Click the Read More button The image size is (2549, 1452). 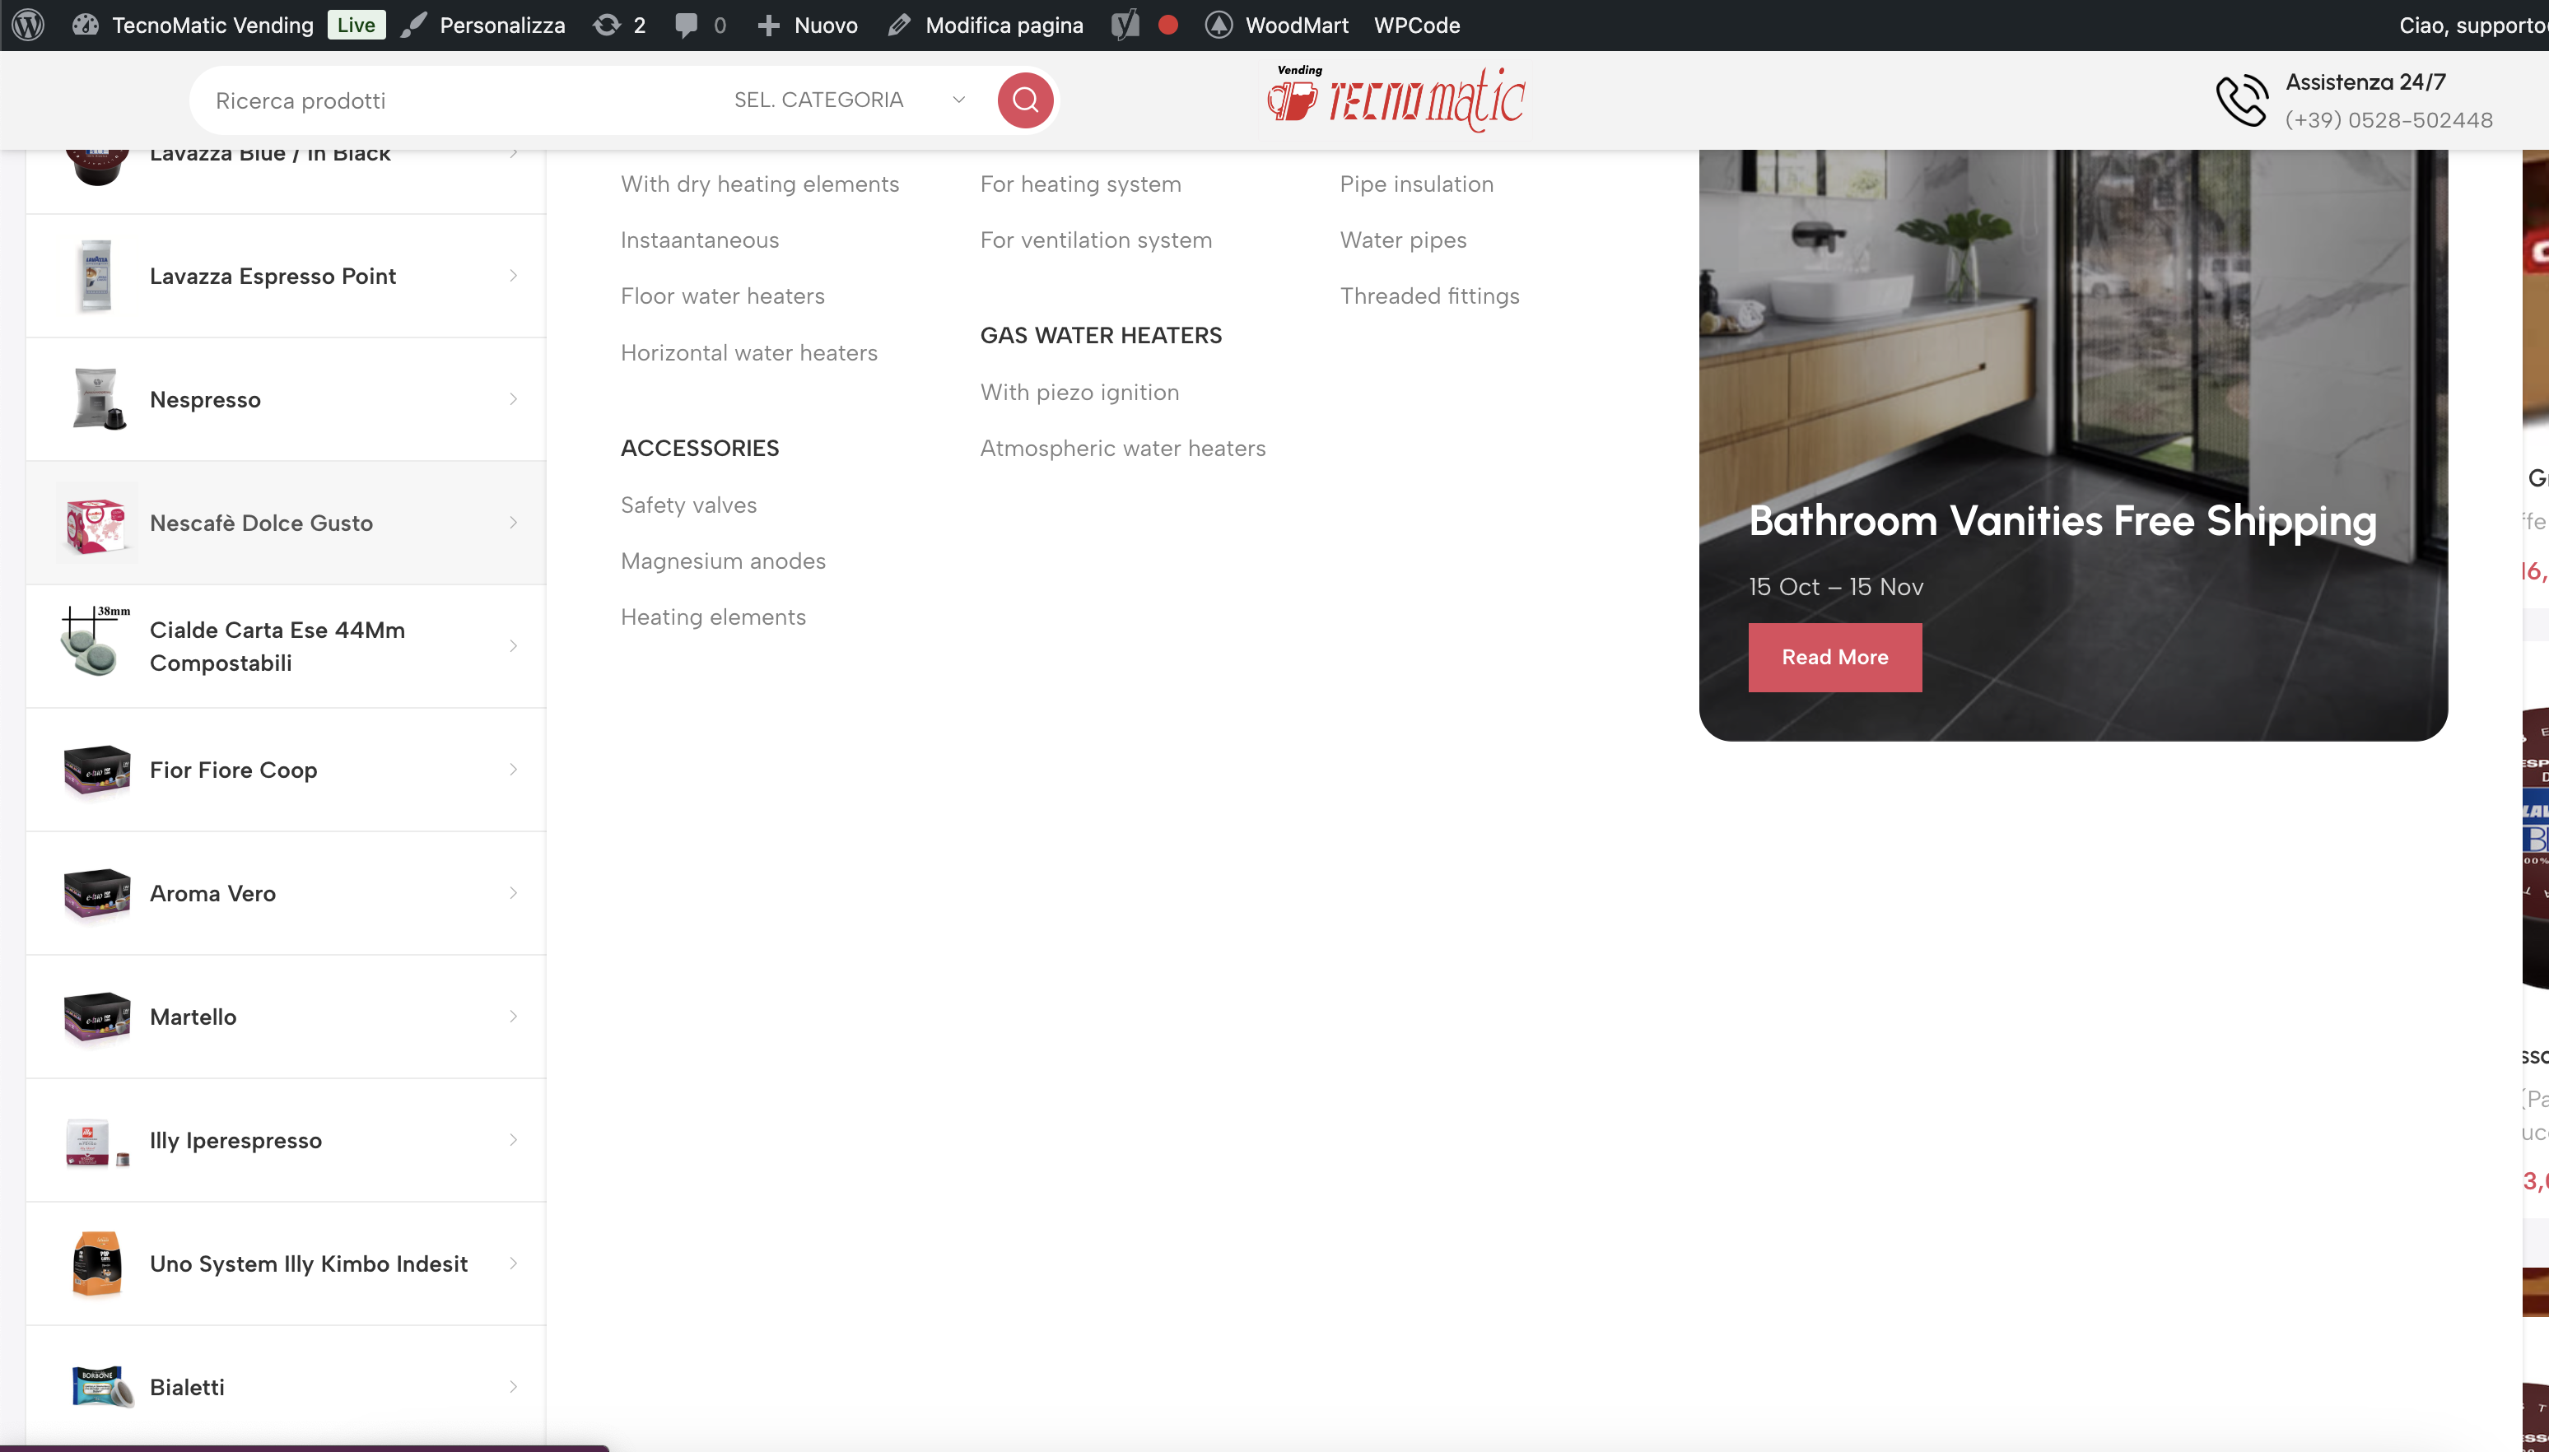(1835, 657)
